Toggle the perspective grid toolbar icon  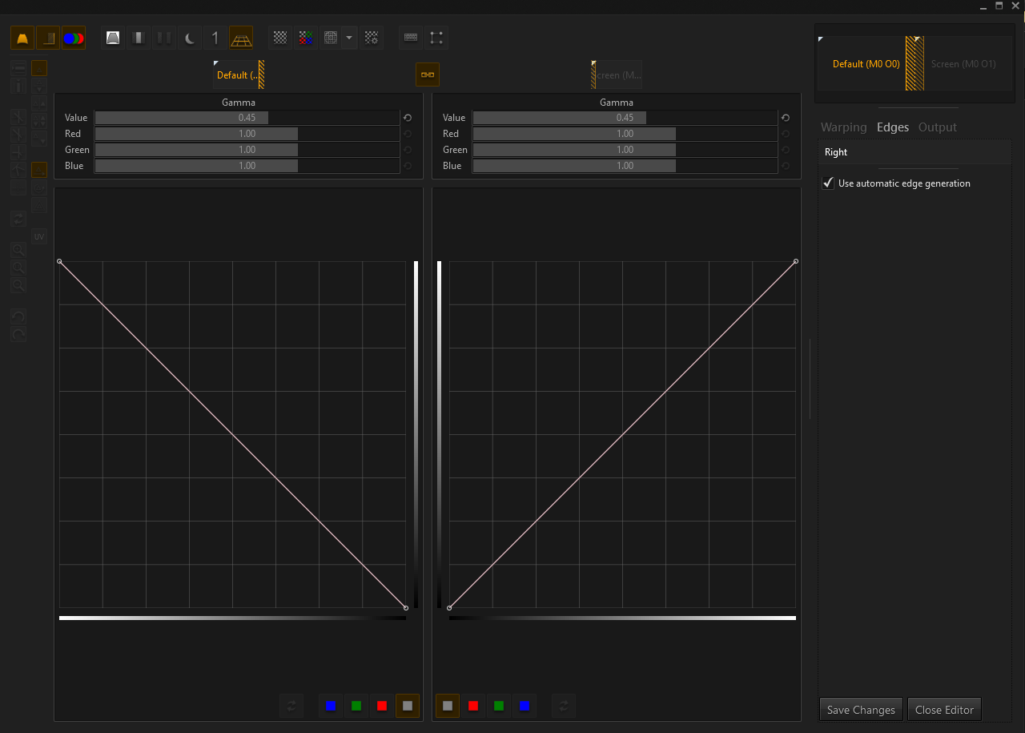(241, 38)
